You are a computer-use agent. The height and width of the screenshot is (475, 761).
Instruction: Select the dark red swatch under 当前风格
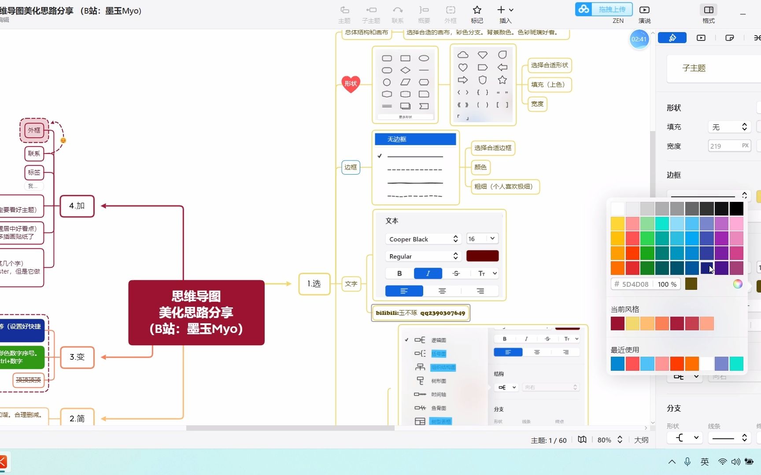tap(617, 323)
